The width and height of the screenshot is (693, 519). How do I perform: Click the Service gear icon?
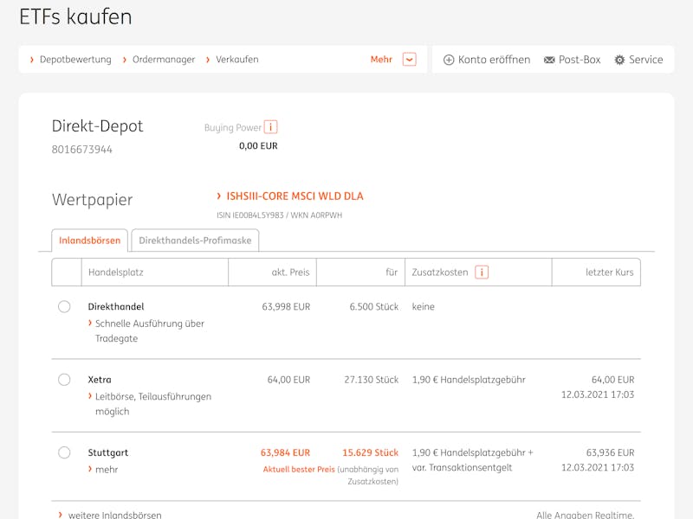(619, 60)
